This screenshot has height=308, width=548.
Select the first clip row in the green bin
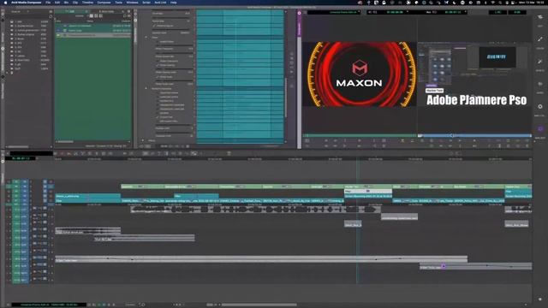pyautogui.click(x=93, y=26)
